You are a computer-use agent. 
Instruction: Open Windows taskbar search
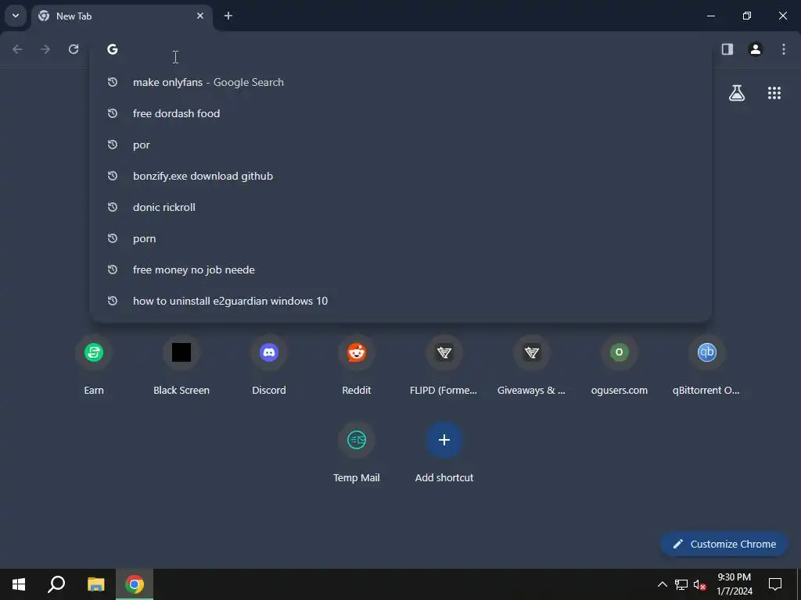56,584
